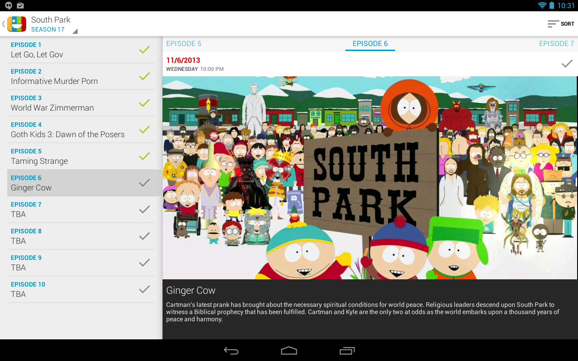Screen dimensions: 578x361
Task: Tap the South Park episode poster image
Action: (x=370, y=178)
